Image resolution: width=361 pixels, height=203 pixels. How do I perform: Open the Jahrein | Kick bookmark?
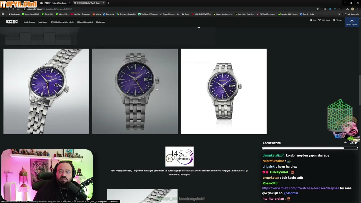(62, 14)
